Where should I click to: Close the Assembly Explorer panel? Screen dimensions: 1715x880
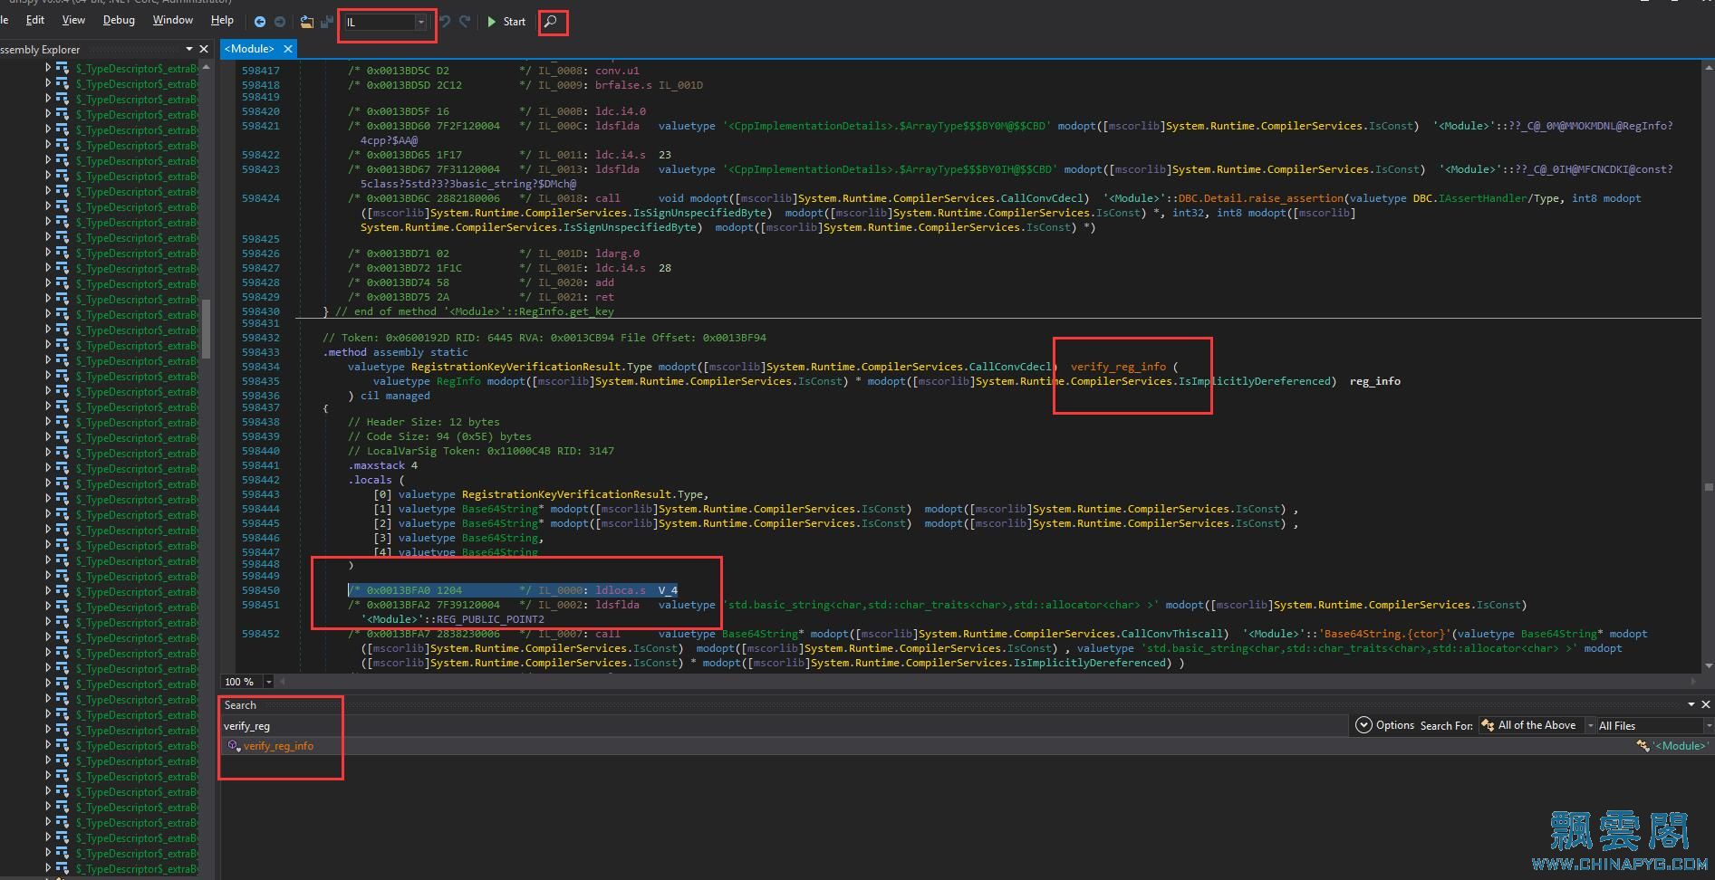click(x=204, y=49)
